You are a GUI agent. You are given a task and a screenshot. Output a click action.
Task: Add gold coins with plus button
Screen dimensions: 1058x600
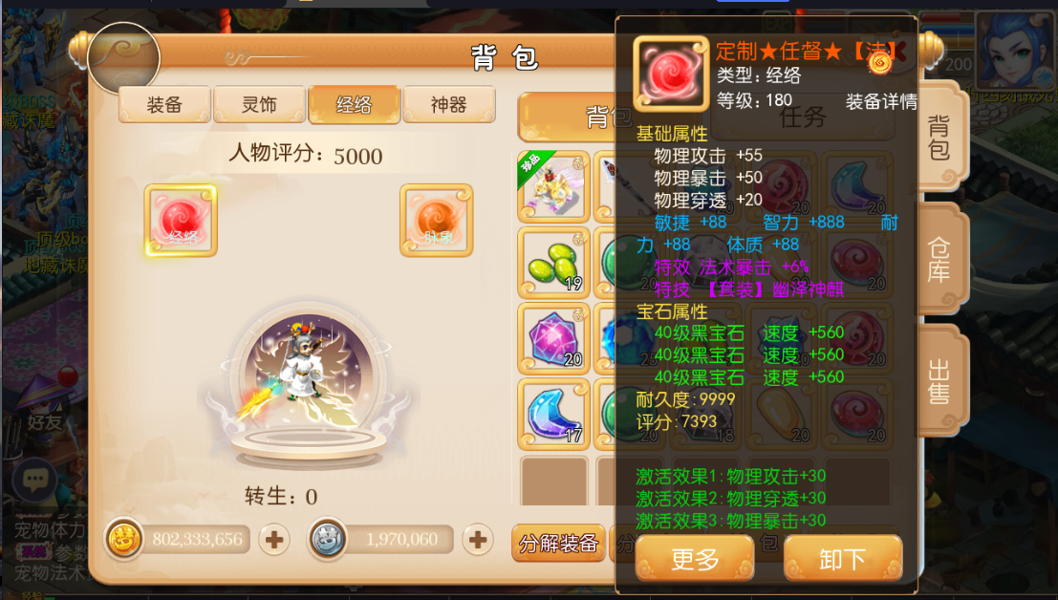click(274, 540)
